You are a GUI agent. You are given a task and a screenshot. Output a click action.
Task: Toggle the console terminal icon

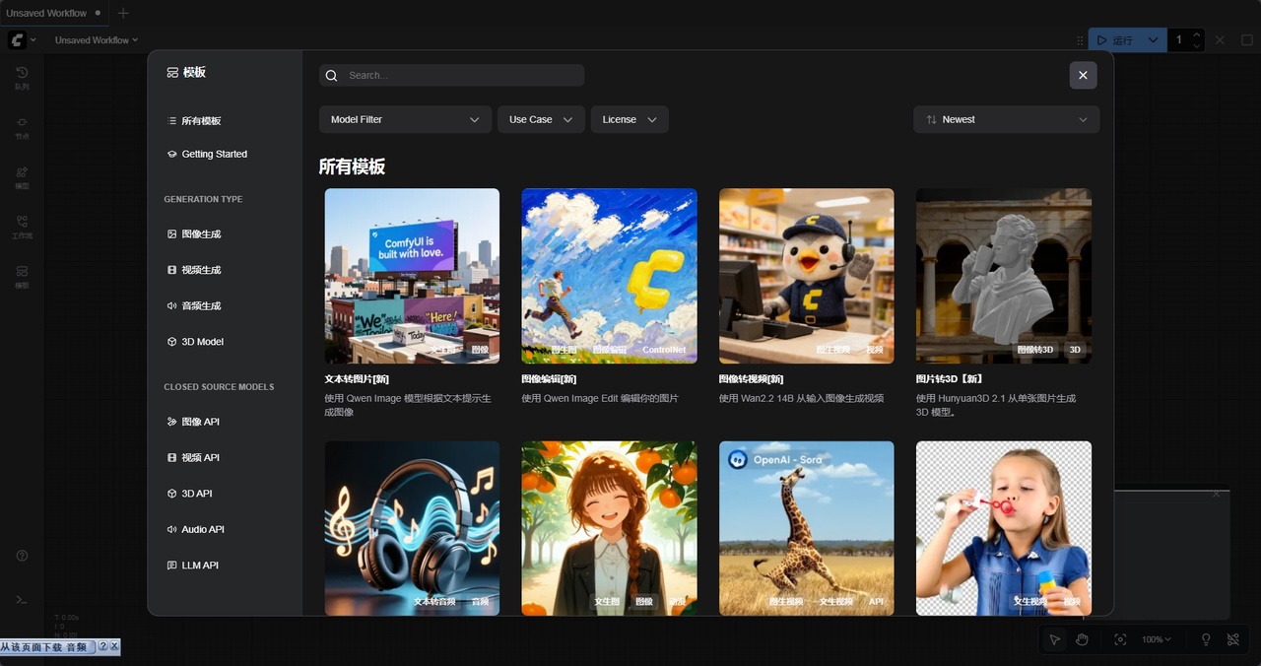pyautogui.click(x=22, y=599)
